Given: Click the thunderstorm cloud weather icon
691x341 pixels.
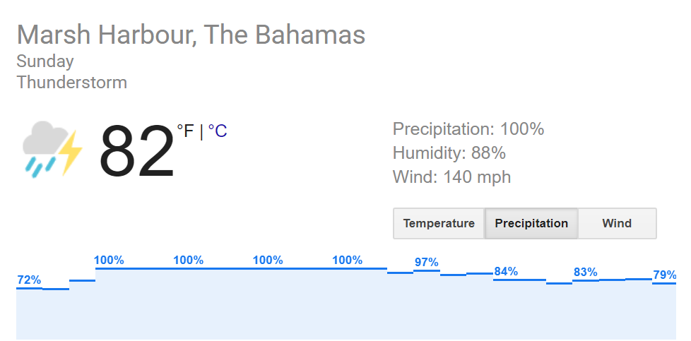Looking at the screenshot, I should (52, 149).
